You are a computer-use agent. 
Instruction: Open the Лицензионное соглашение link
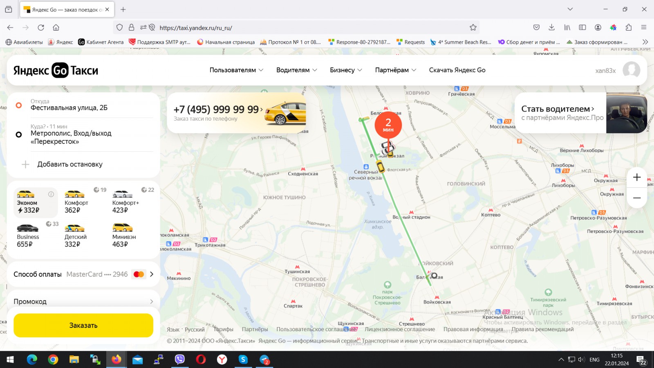(400, 330)
